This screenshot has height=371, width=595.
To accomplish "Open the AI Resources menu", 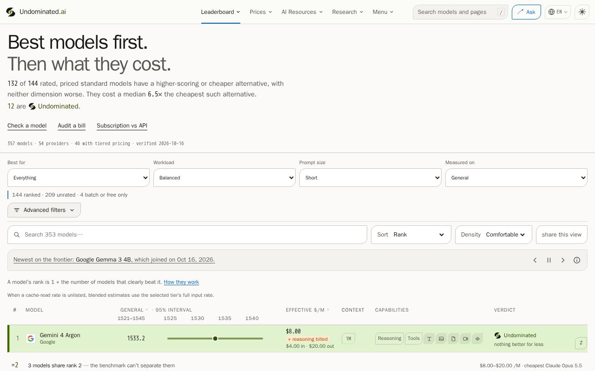I will pyautogui.click(x=302, y=12).
